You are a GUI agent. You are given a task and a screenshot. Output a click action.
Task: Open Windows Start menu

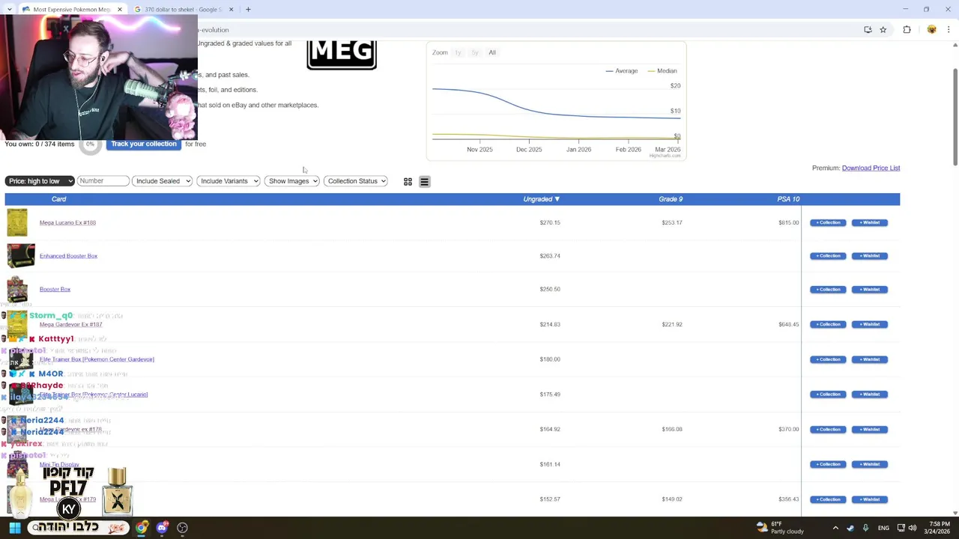point(14,528)
